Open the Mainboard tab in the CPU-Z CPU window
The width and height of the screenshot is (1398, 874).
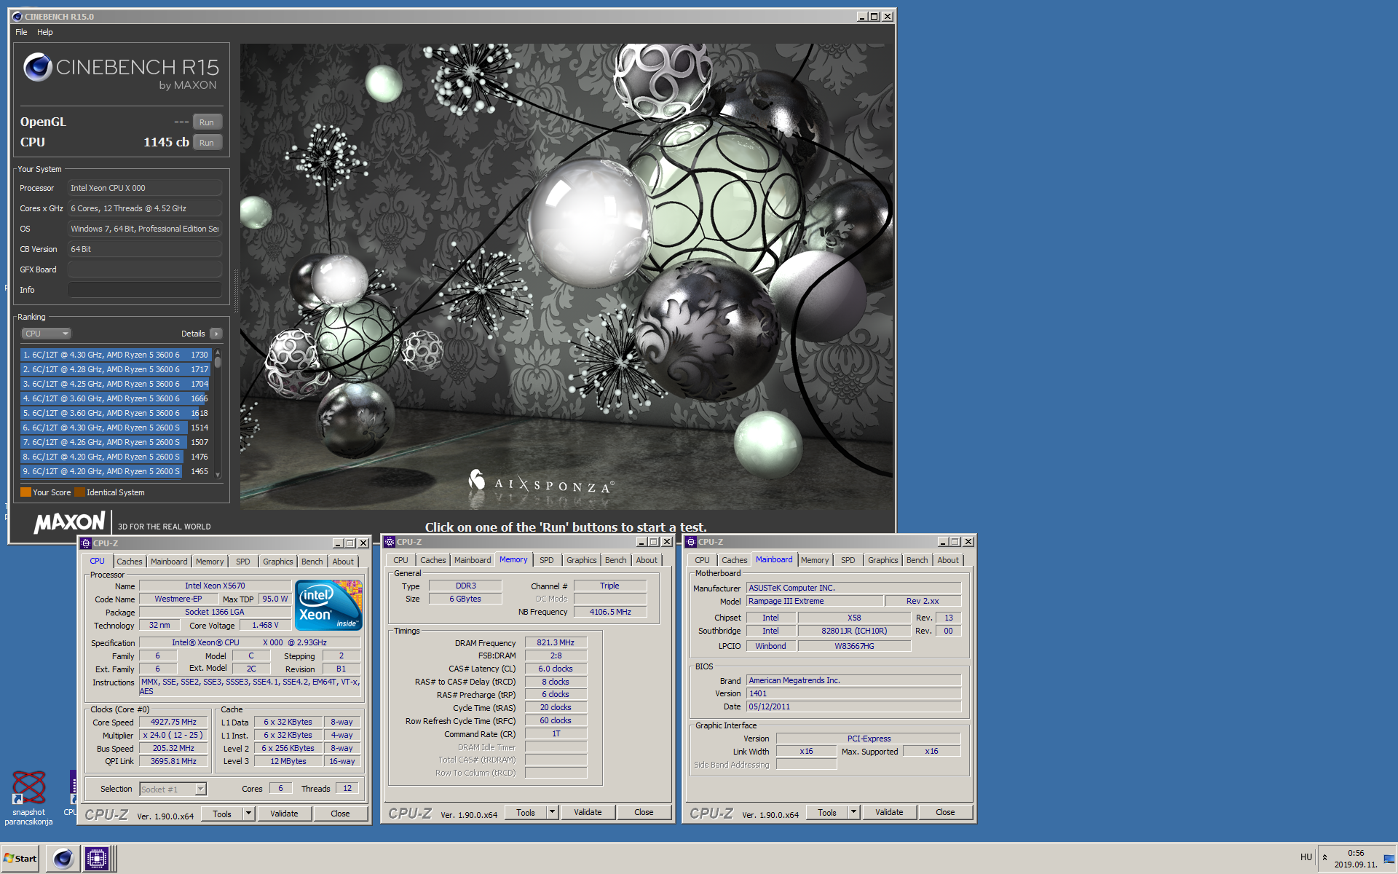(x=169, y=562)
